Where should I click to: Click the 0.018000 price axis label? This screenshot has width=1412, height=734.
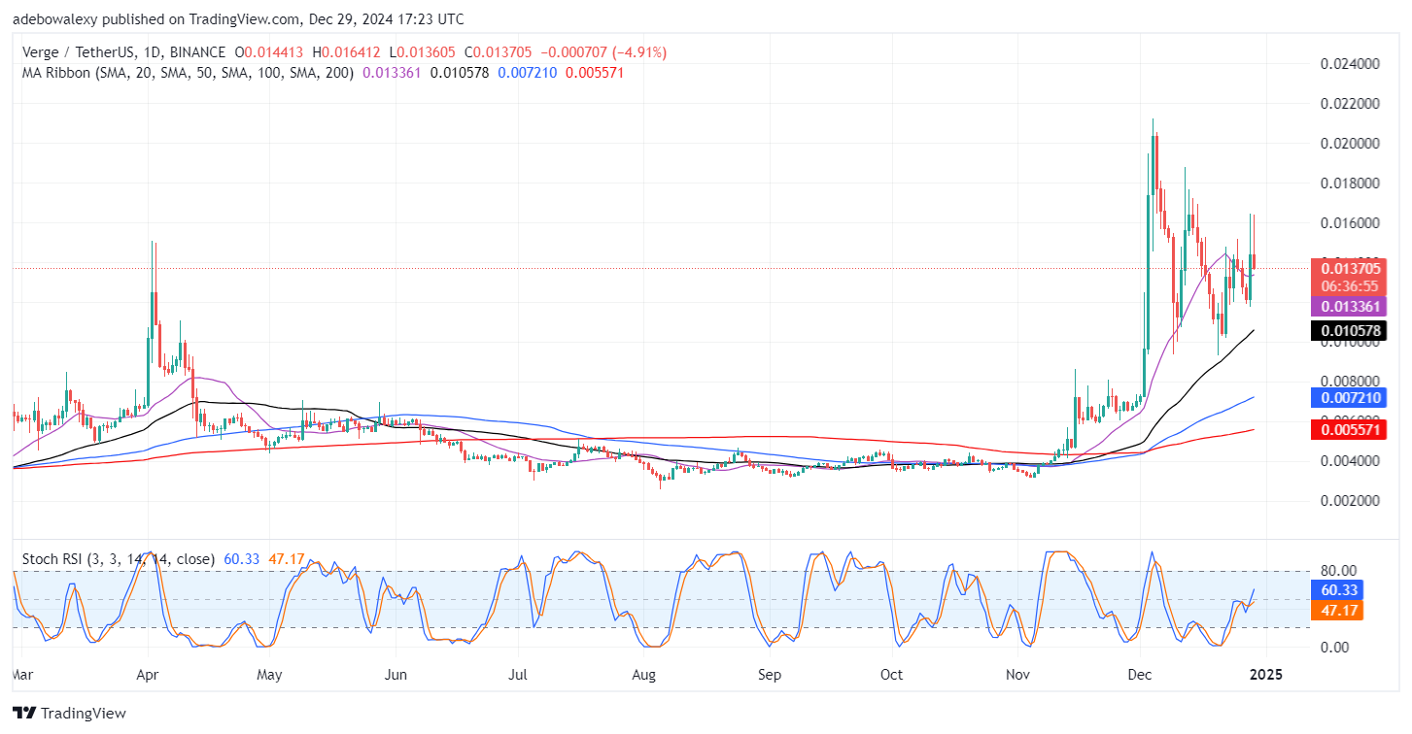click(1350, 183)
